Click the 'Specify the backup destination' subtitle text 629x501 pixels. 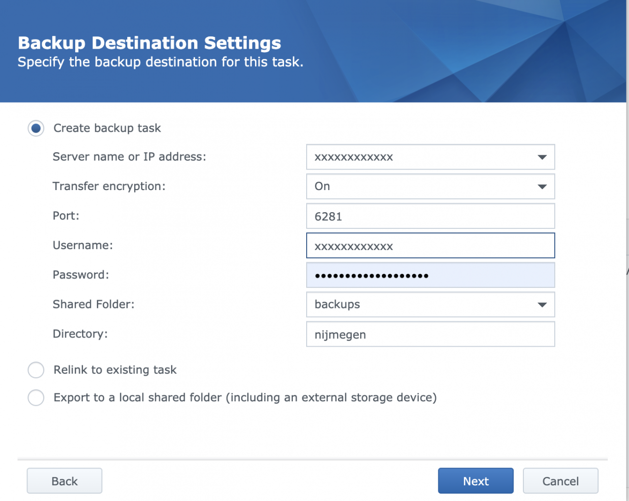point(160,62)
